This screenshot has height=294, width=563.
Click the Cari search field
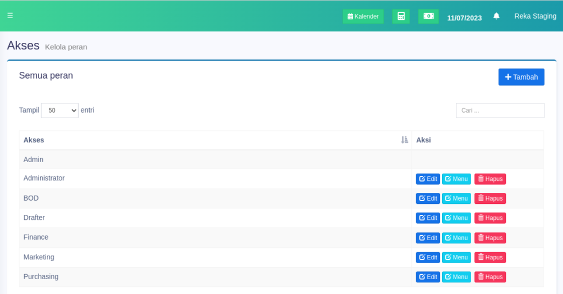pyautogui.click(x=500, y=110)
